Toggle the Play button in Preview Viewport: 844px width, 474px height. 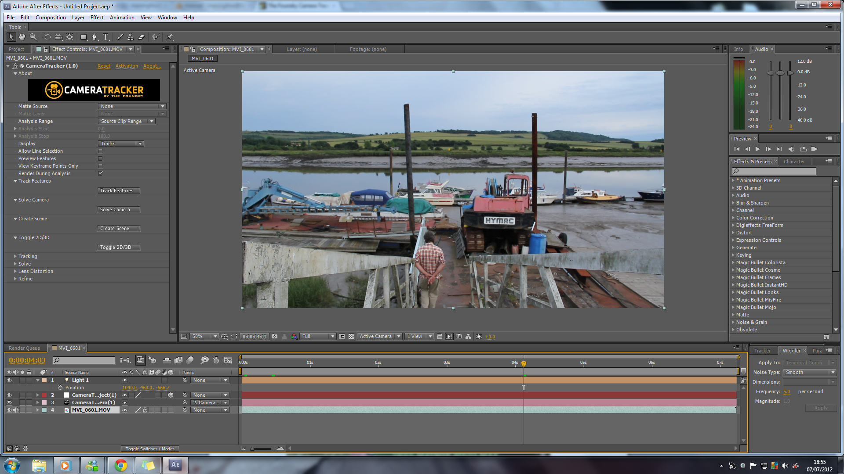[758, 149]
